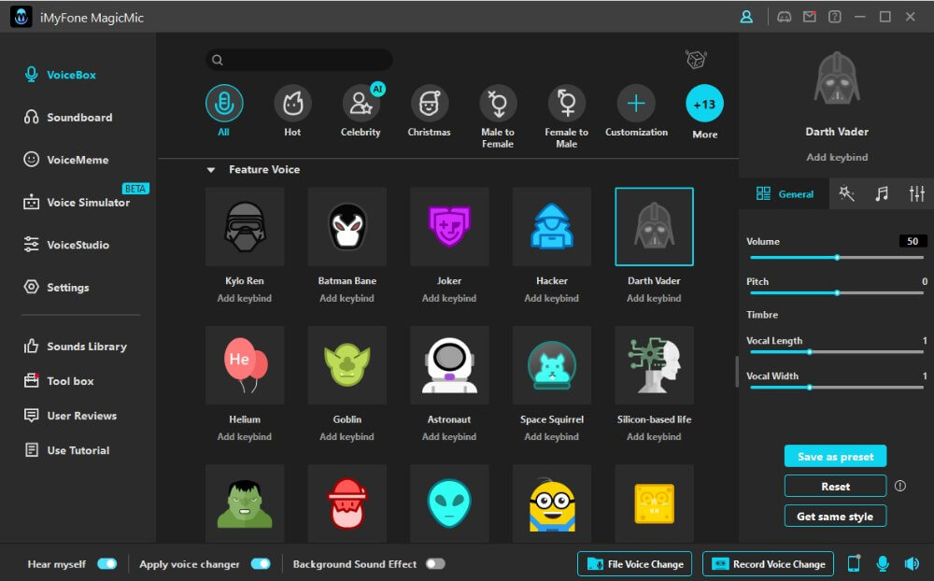Image resolution: width=934 pixels, height=581 pixels.
Task: Select the teal alien voice icon
Action: coord(449,503)
